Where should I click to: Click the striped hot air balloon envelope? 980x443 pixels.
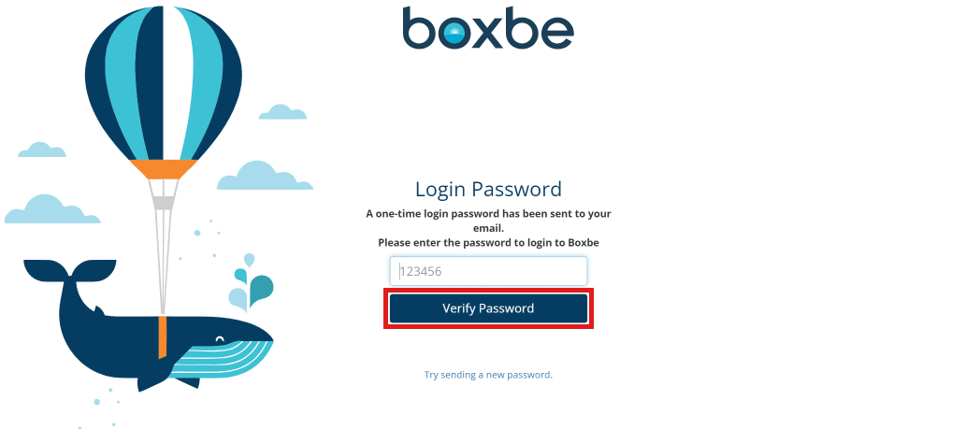coord(164,79)
